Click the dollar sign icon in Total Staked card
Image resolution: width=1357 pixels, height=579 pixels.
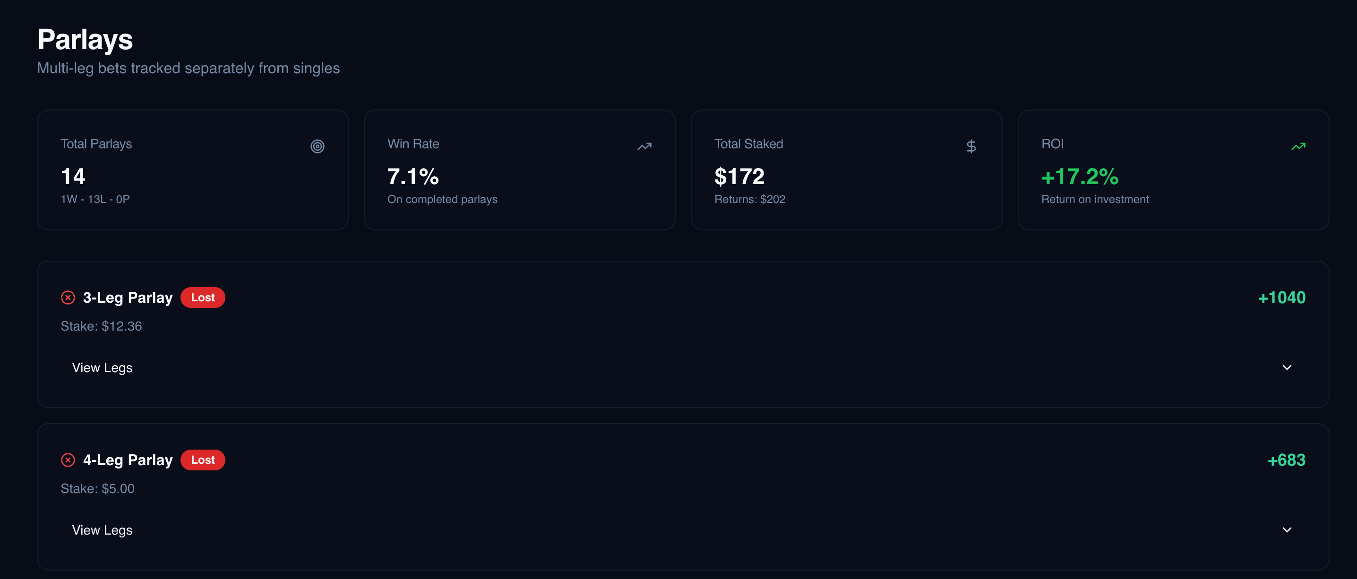tap(971, 146)
